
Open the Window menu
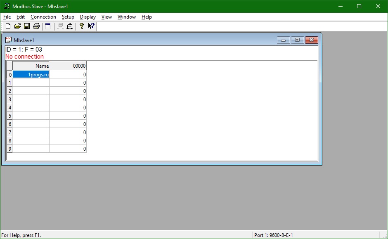pyautogui.click(x=126, y=17)
